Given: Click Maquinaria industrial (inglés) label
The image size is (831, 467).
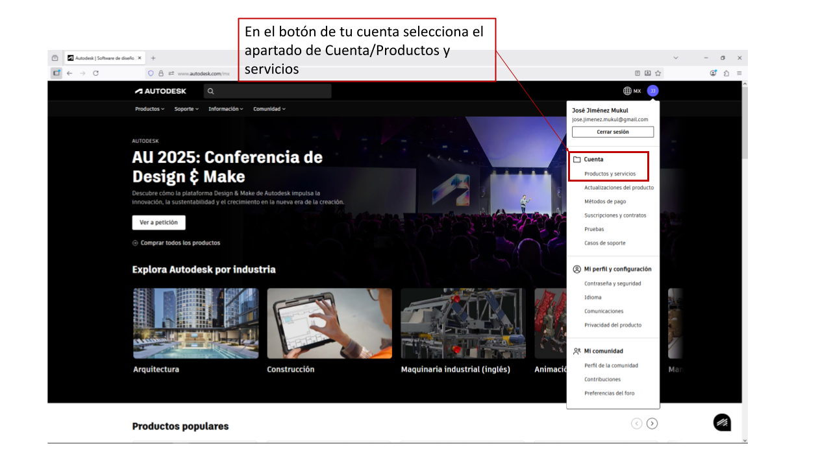Looking at the screenshot, I should [456, 369].
